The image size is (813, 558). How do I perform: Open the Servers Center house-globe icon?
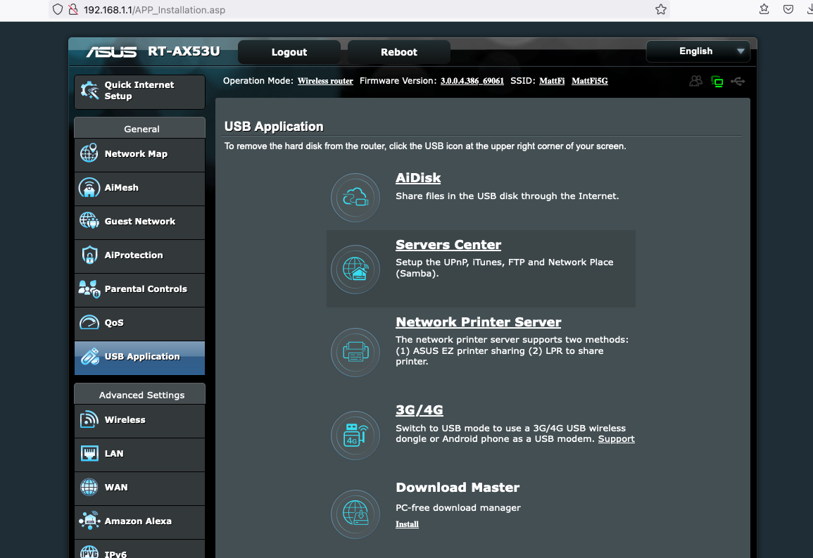click(x=355, y=269)
